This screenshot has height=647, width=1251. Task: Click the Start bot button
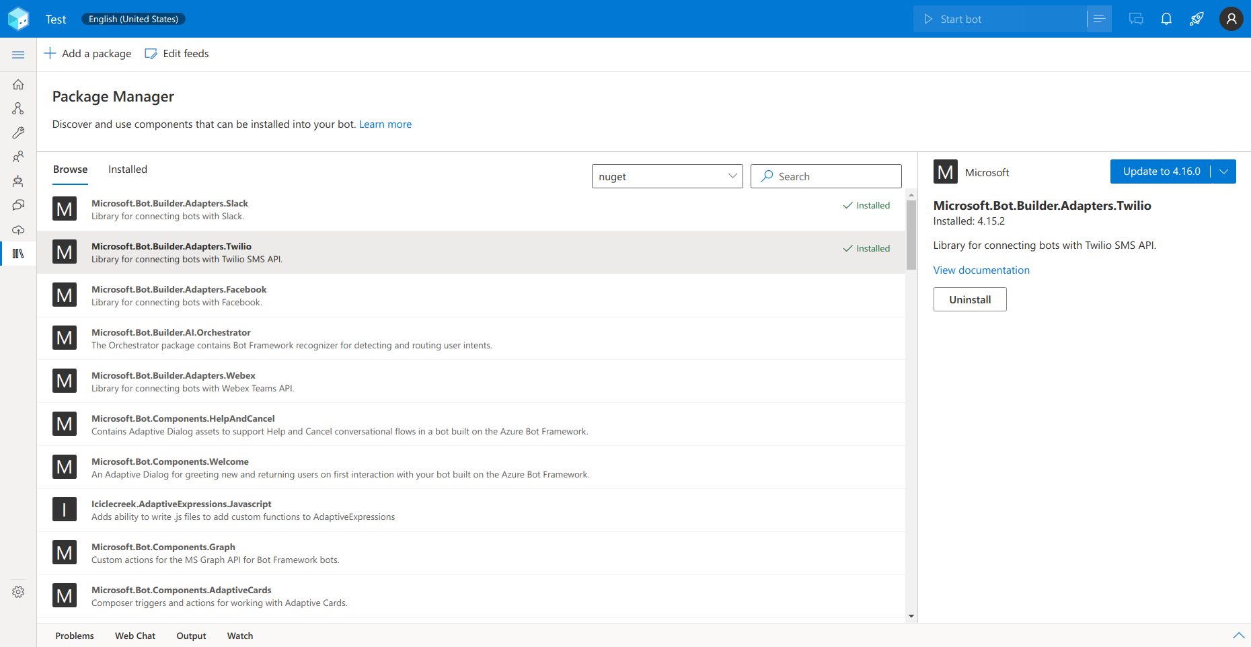[x=1000, y=19]
